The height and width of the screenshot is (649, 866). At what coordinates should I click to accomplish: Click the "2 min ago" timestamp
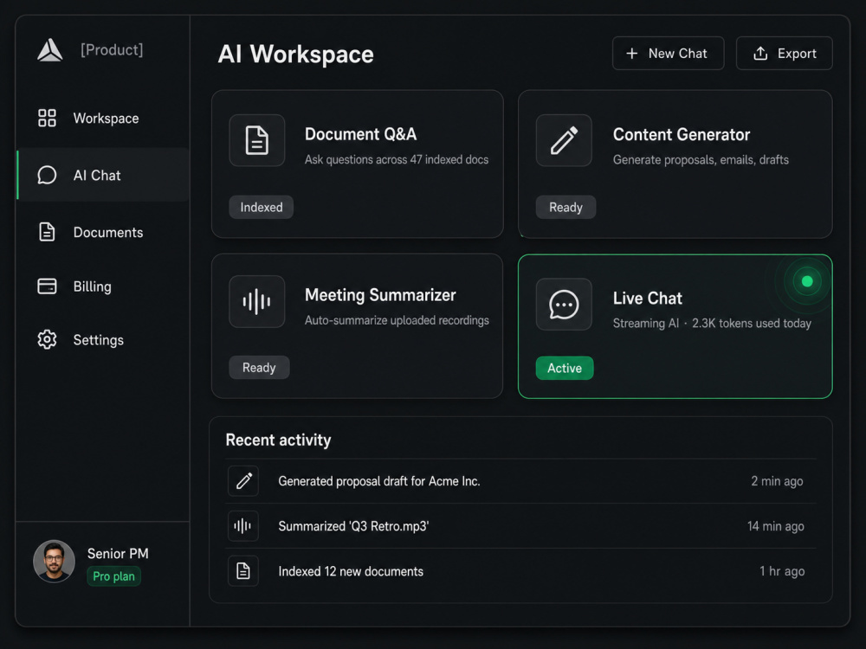(x=777, y=481)
